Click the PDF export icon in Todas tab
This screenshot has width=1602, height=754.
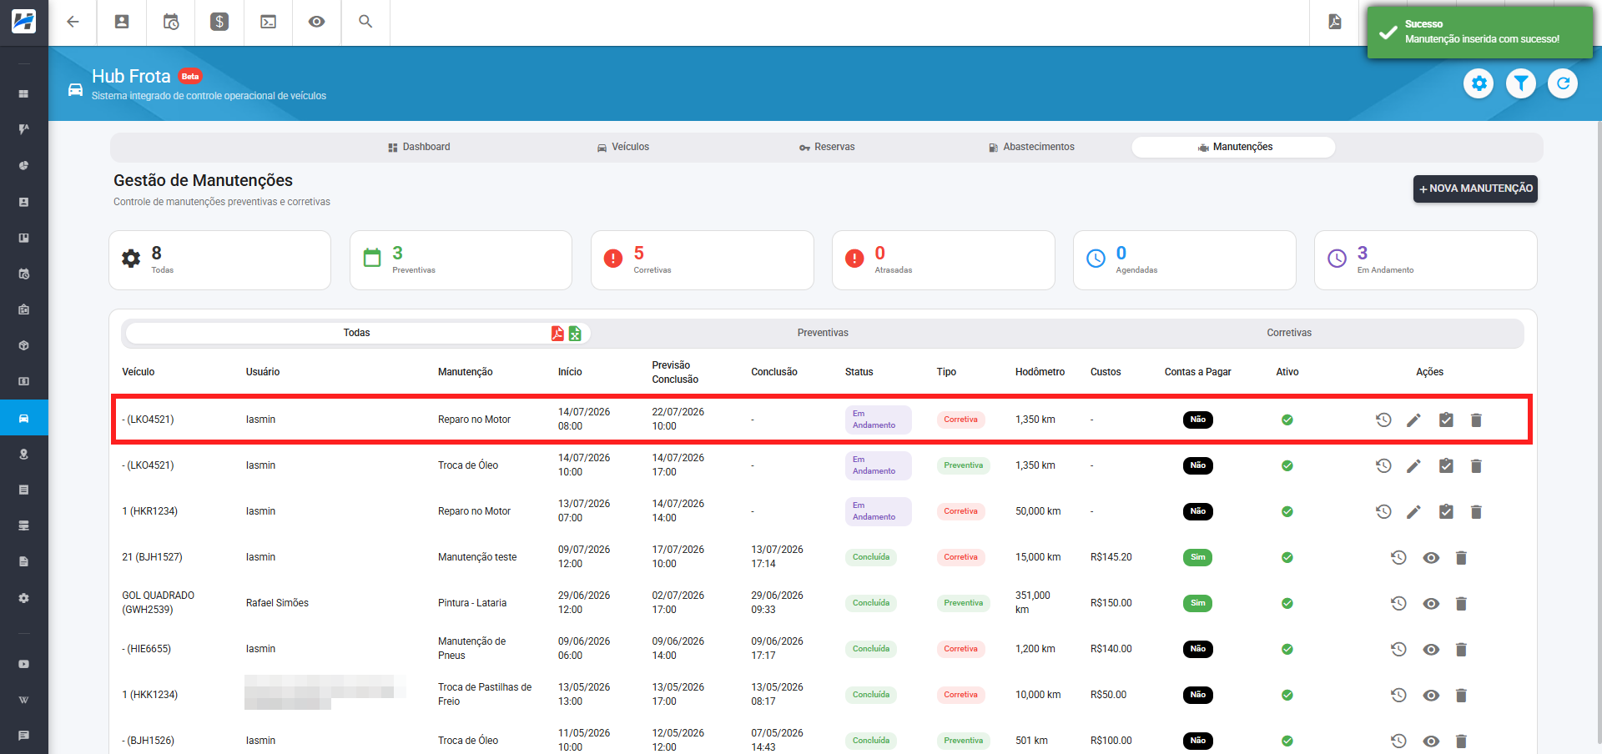click(x=557, y=334)
